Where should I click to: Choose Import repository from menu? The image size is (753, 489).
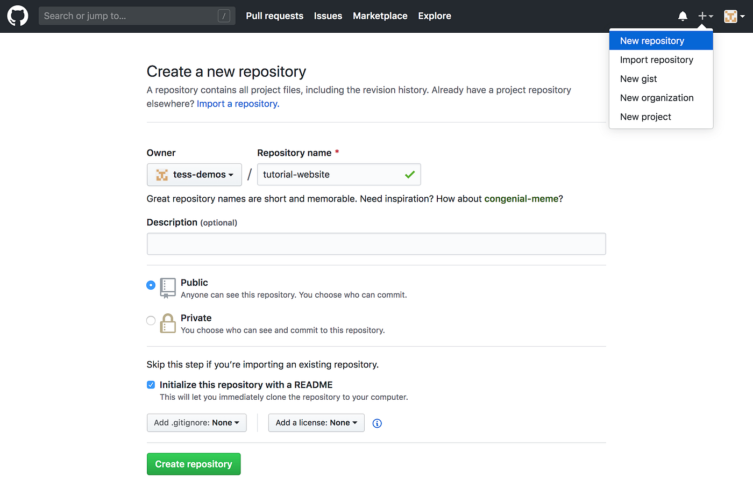point(661,60)
